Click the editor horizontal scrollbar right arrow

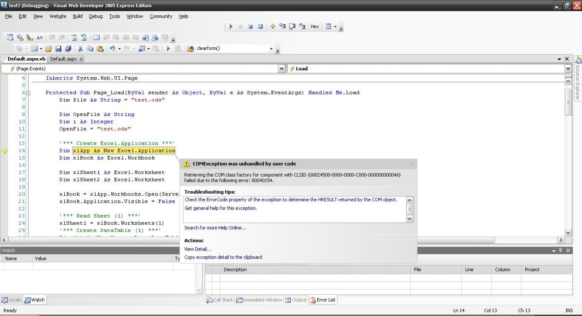pyautogui.click(x=561, y=240)
